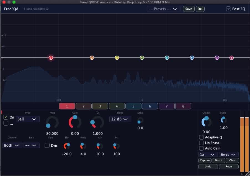Click the Freq knob
250x176 pixels.
point(52,122)
